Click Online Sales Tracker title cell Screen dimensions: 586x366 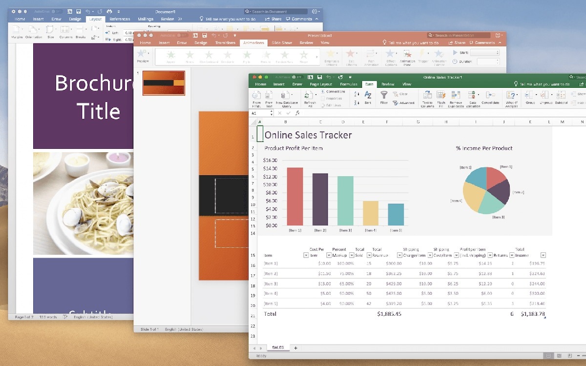pos(308,135)
